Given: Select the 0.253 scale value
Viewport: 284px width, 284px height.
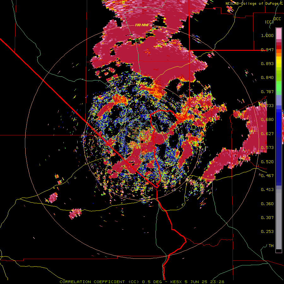Looking at the screenshot, I should tap(267, 232).
